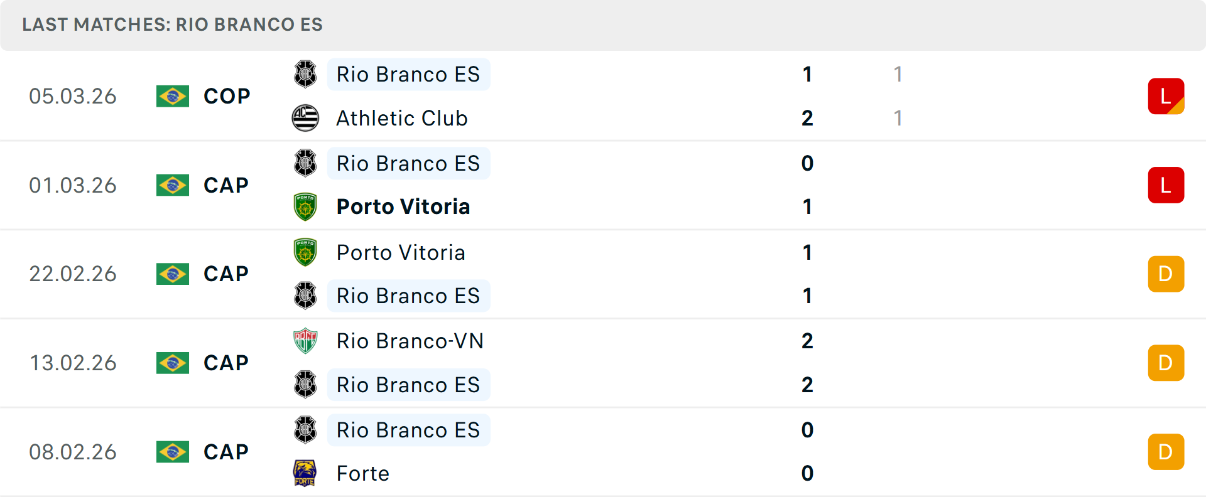The image size is (1206, 497).
Task: Click the L result badge for 01.03.26
Action: click(1166, 185)
